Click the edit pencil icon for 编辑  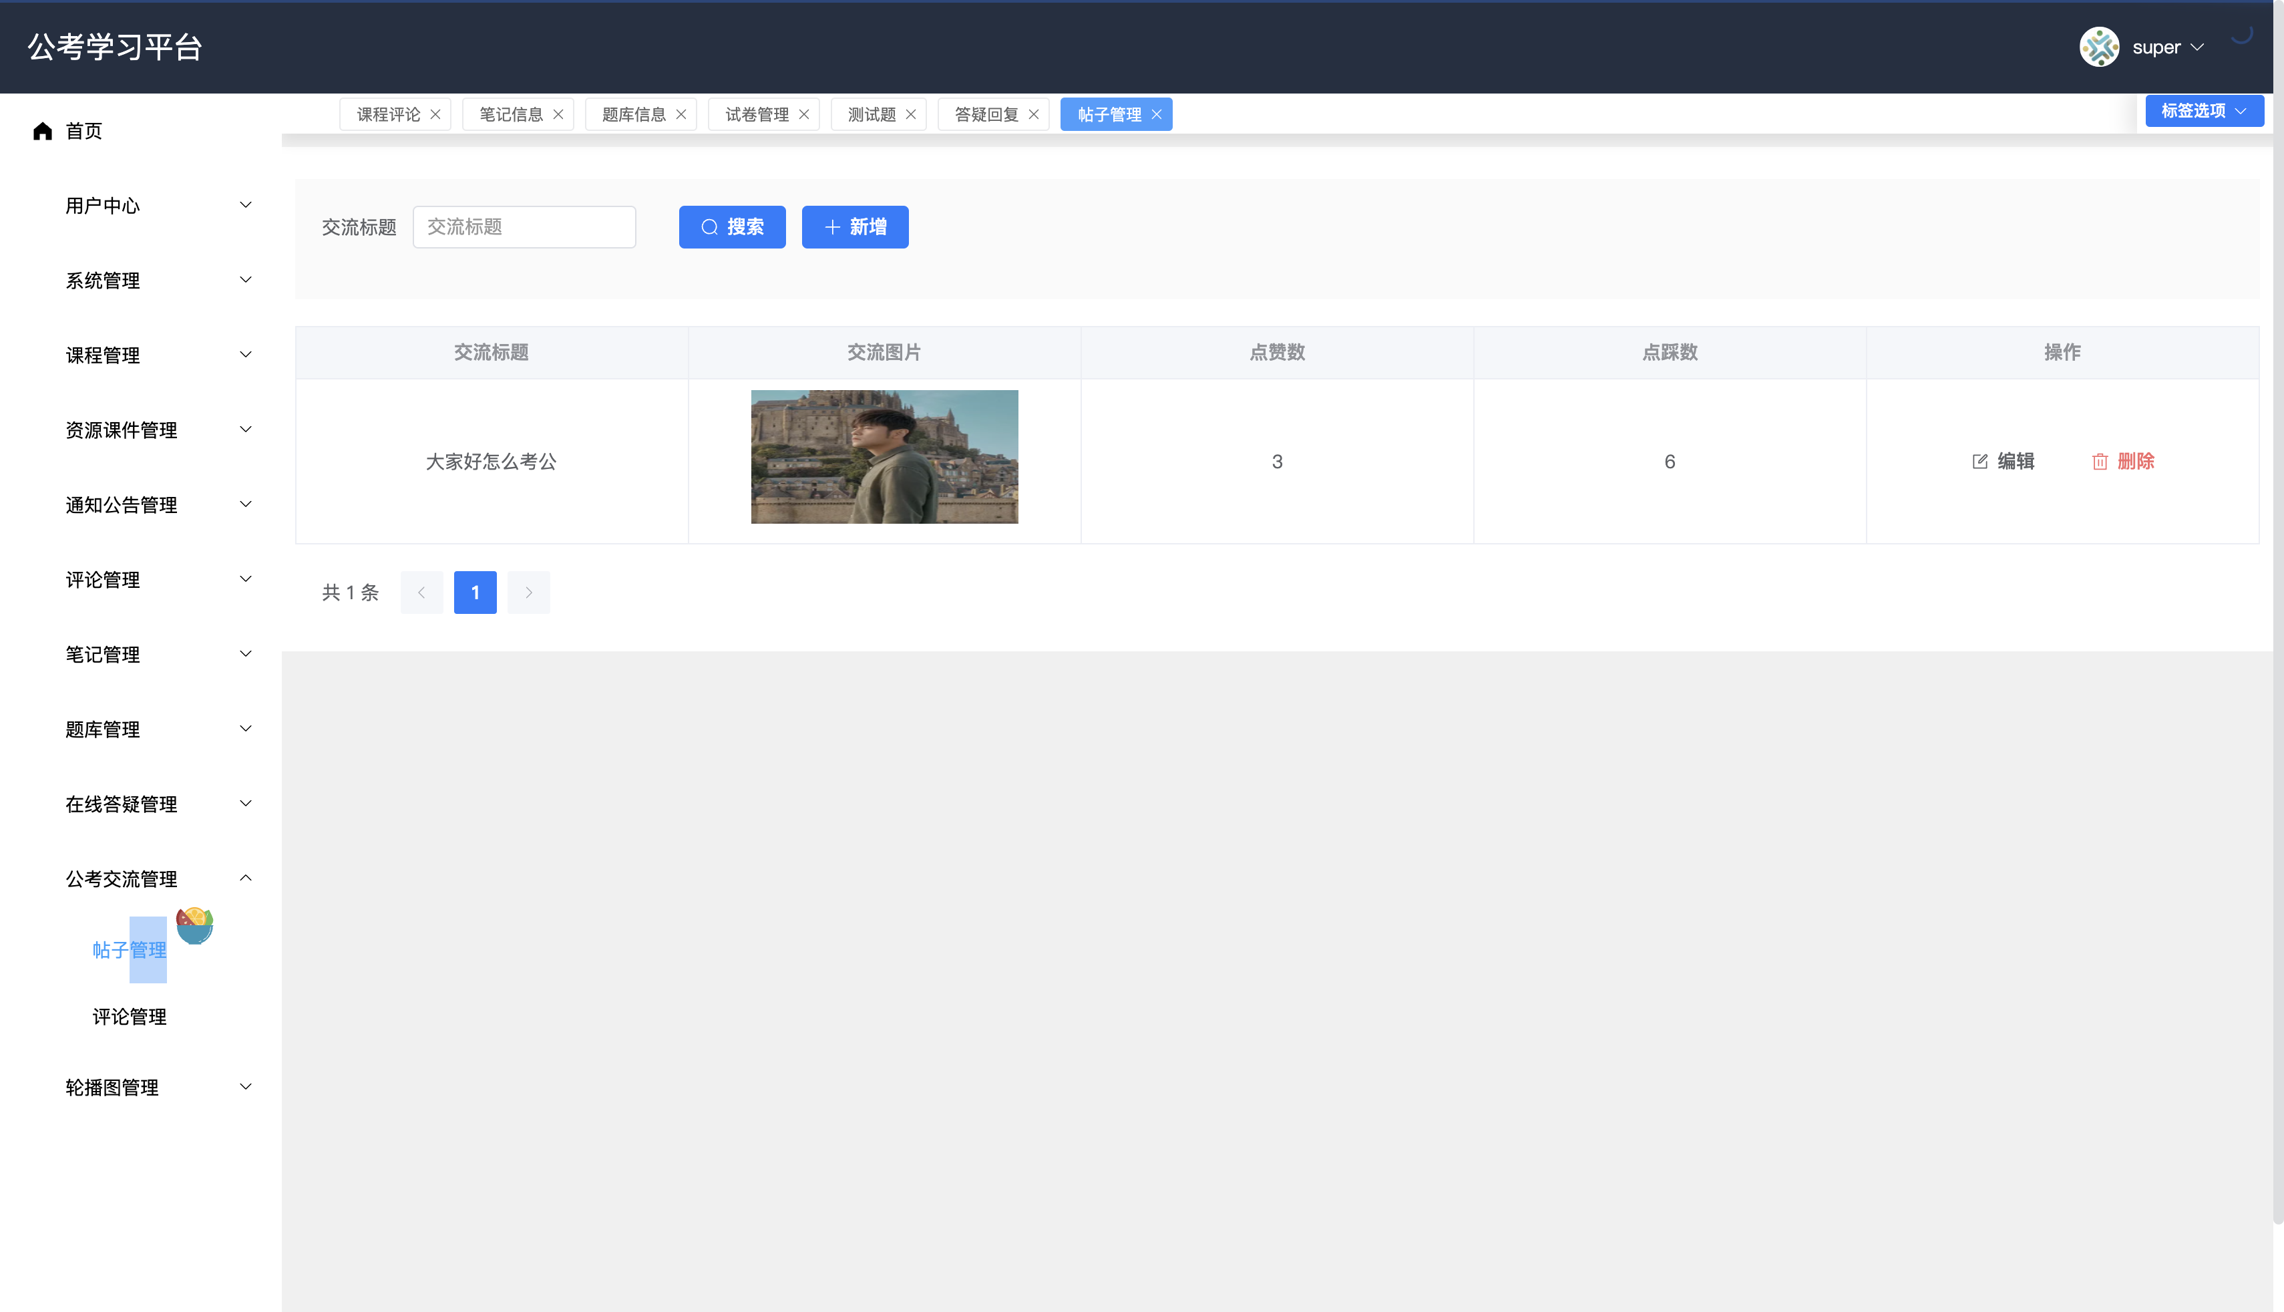pyautogui.click(x=1979, y=462)
